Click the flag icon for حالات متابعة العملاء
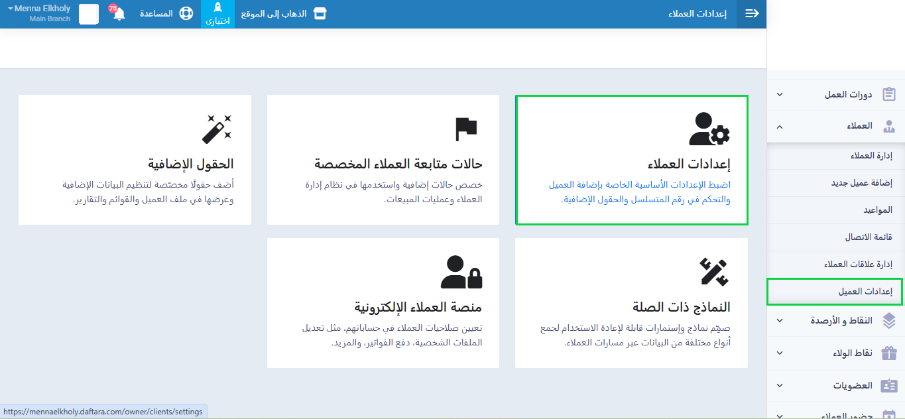This screenshot has height=419, width=905. coord(466,129)
